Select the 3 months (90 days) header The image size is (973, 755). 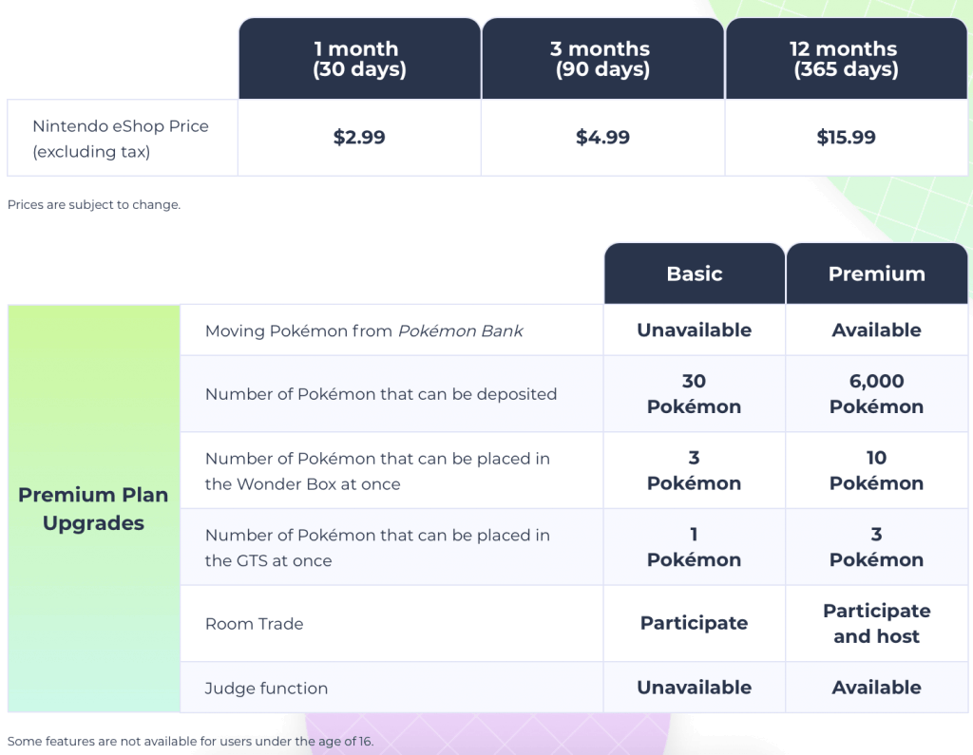[x=602, y=58]
